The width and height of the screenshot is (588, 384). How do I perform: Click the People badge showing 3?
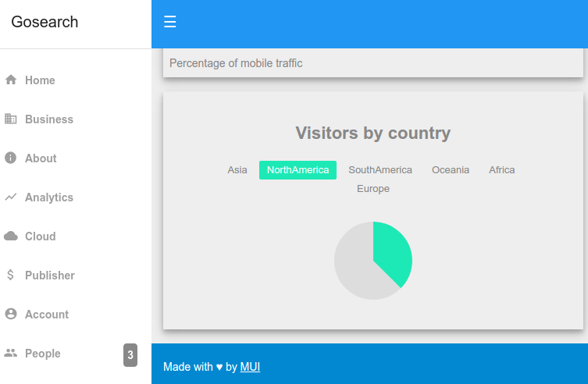pyautogui.click(x=130, y=355)
